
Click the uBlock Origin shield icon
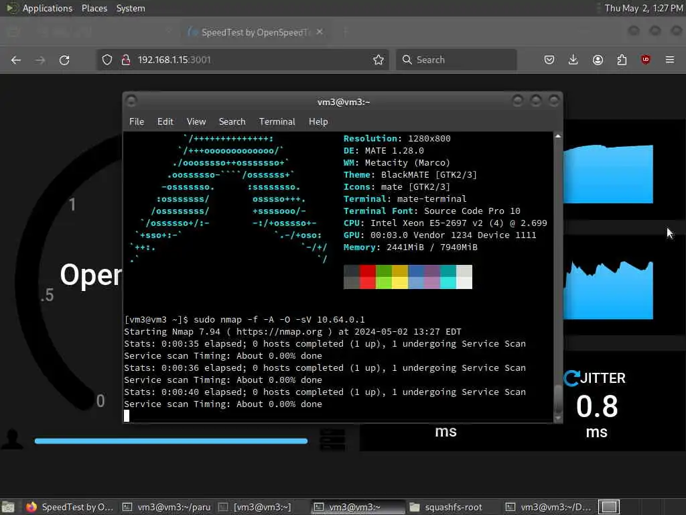click(646, 60)
